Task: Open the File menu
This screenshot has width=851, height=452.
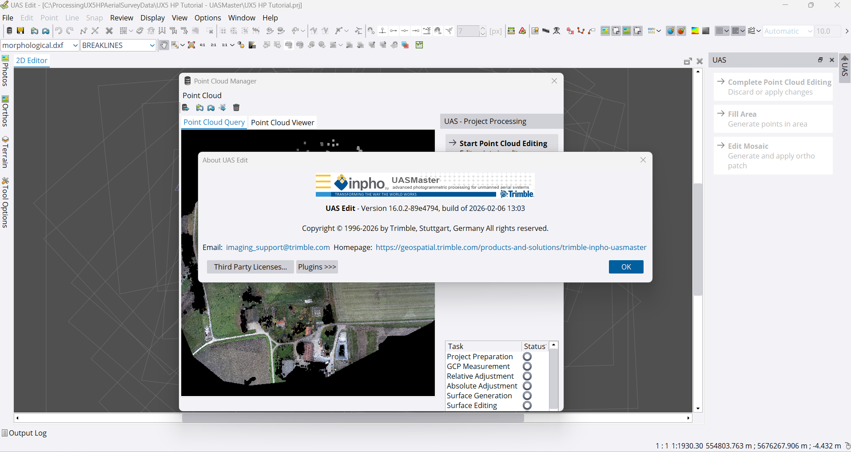Action: pyautogui.click(x=8, y=18)
